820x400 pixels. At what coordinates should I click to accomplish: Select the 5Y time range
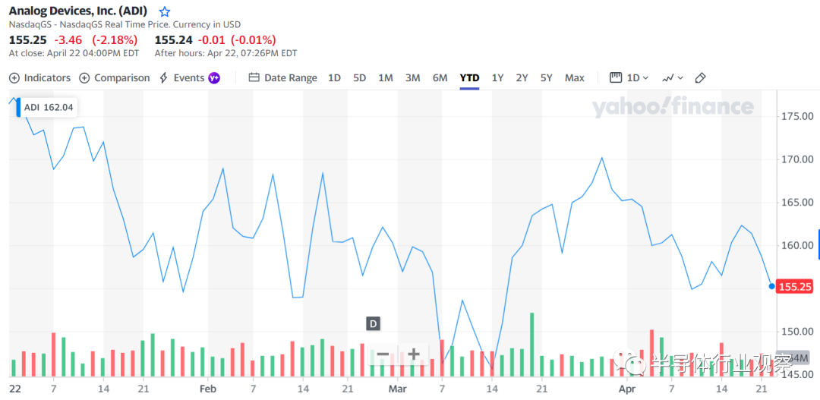pos(547,78)
